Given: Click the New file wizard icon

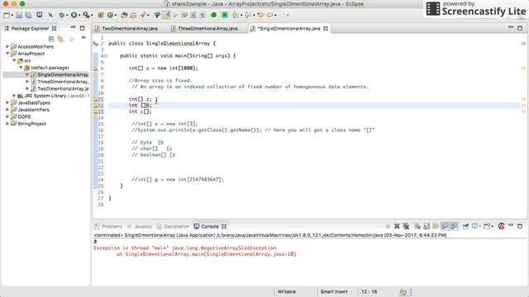Looking at the screenshot, I should pyautogui.click(x=7, y=15).
